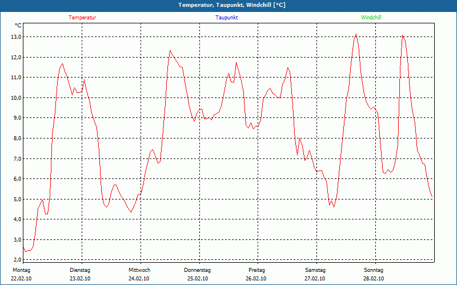Select the 10,0 y-axis value
The width and height of the screenshot is (457, 285).
click(17, 97)
